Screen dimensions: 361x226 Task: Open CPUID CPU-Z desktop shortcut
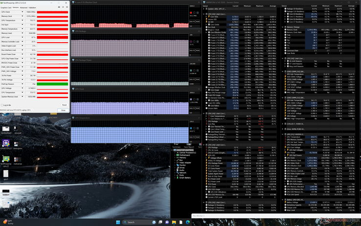pyautogui.click(x=6, y=145)
